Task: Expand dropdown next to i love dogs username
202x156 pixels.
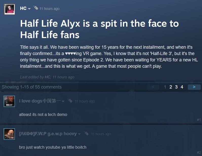Action: [63, 101]
